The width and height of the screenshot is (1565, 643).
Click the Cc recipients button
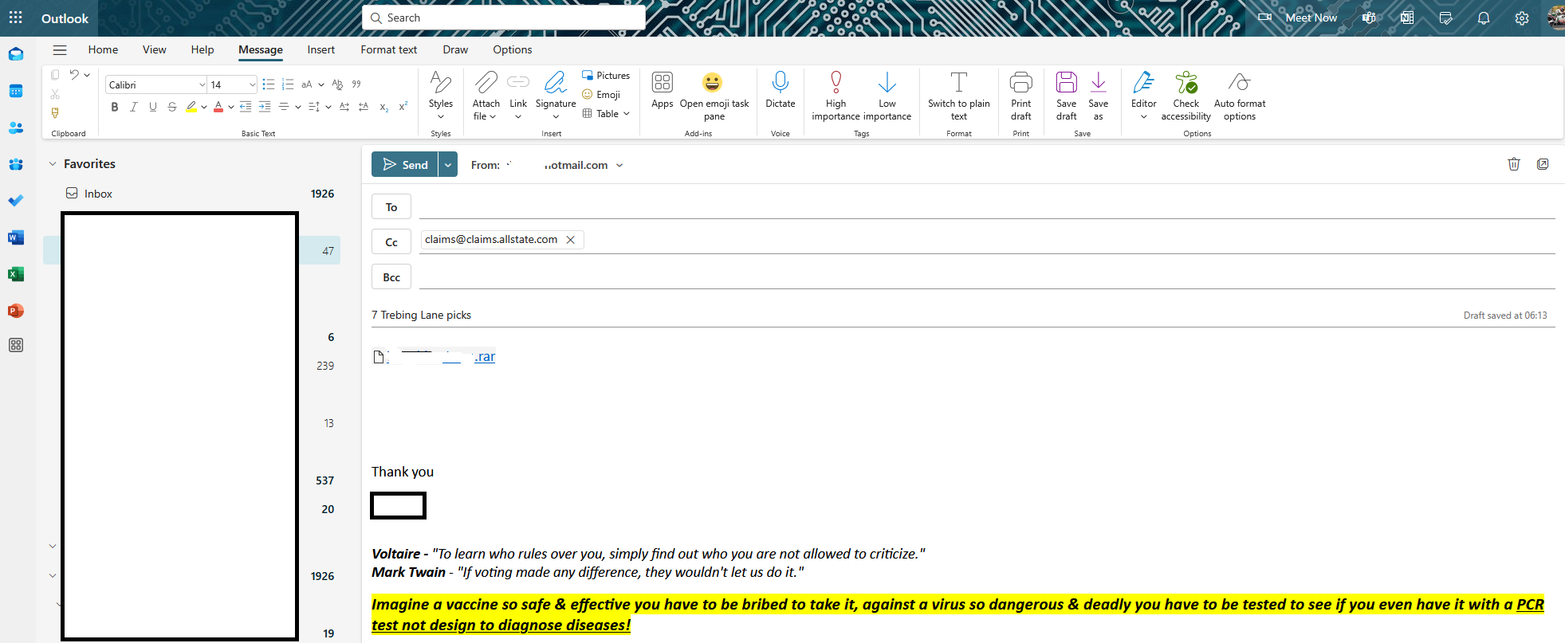pyautogui.click(x=391, y=242)
